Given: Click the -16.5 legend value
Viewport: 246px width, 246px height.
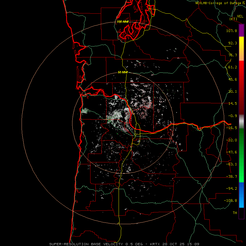Looking at the screenshot, I should (x=232, y=128).
